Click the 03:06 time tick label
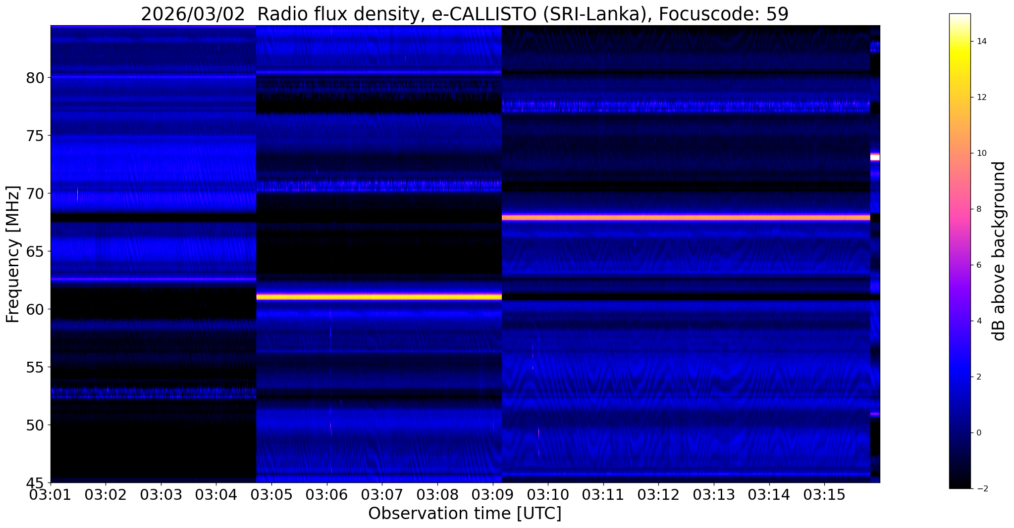This screenshot has height=528, width=1014. pos(327,494)
